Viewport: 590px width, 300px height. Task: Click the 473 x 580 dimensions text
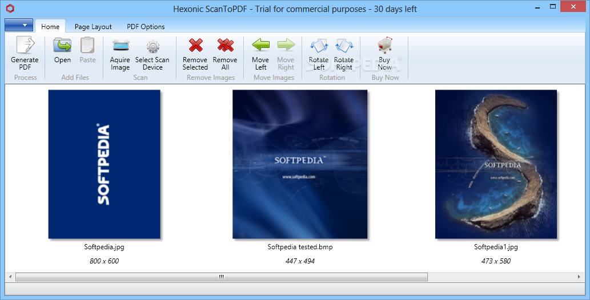496,261
